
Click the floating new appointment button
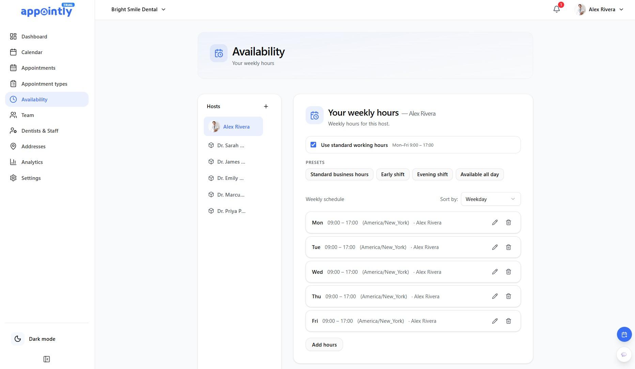pyautogui.click(x=624, y=334)
